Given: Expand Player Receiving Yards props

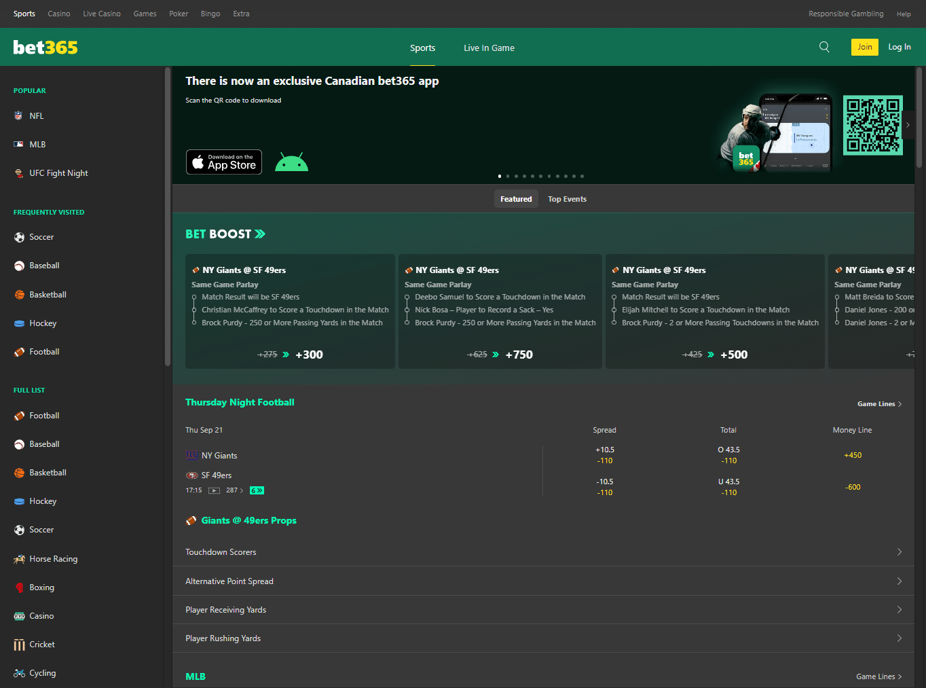Looking at the screenshot, I should pyautogui.click(x=543, y=610).
